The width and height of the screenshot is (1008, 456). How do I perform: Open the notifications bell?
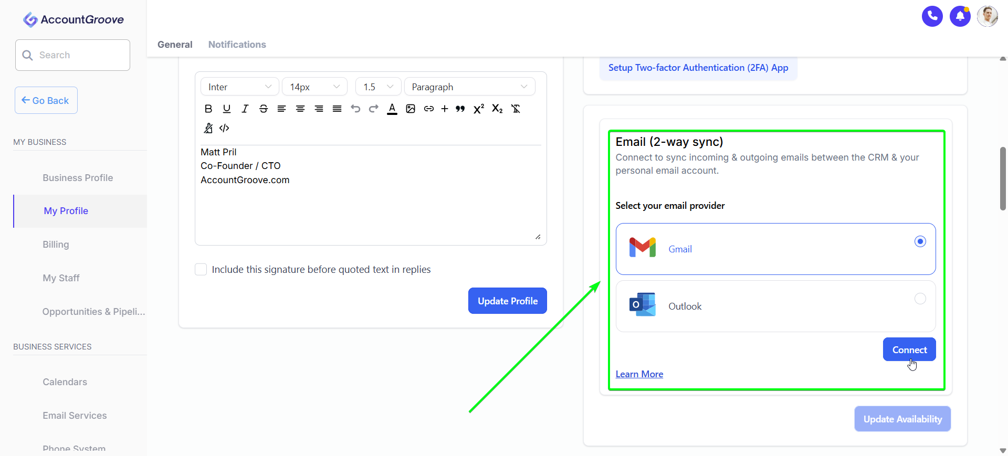(x=960, y=16)
